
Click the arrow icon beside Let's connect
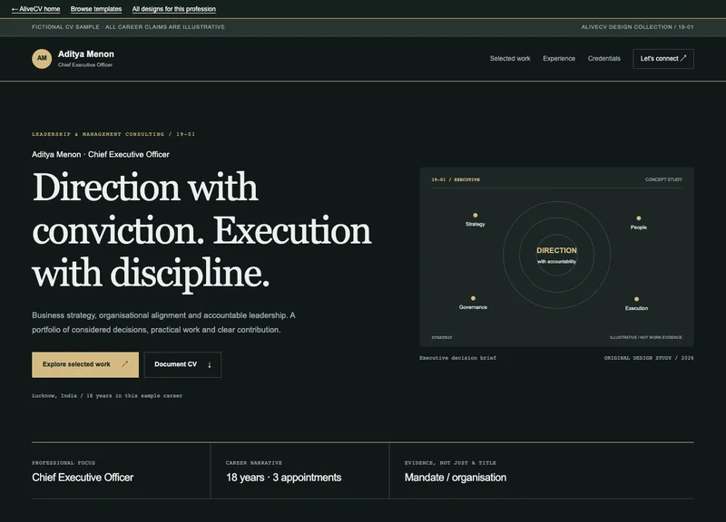683,58
